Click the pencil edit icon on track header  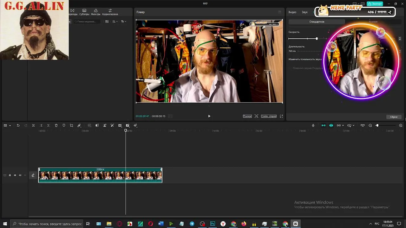pyautogui.click(x=33, y=175)
